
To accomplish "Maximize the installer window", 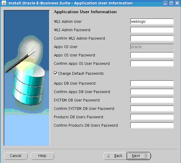I will click(x=171, y=3).
